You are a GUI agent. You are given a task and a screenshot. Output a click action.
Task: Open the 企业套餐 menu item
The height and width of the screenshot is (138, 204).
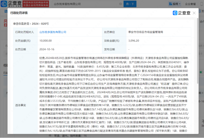190,4
